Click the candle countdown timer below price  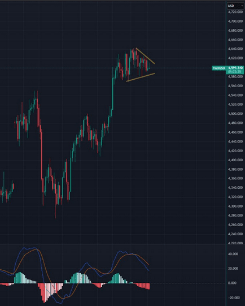click(235, 72)
